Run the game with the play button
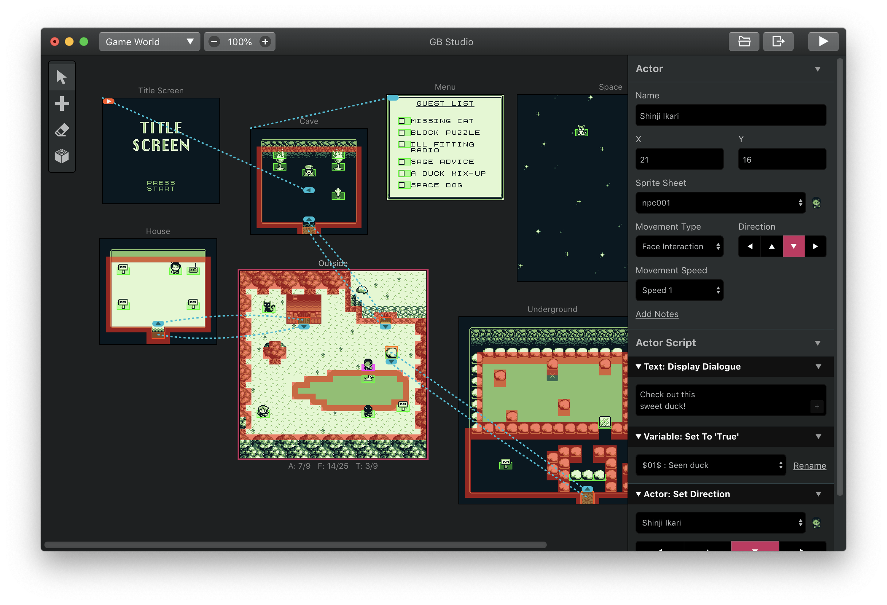 pyautogui.click(x=823, y=41)
